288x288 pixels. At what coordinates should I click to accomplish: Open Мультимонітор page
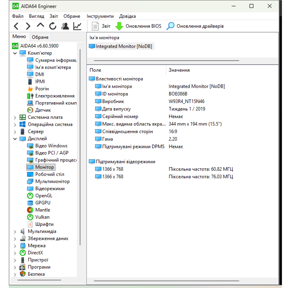[x=48, y=181]
